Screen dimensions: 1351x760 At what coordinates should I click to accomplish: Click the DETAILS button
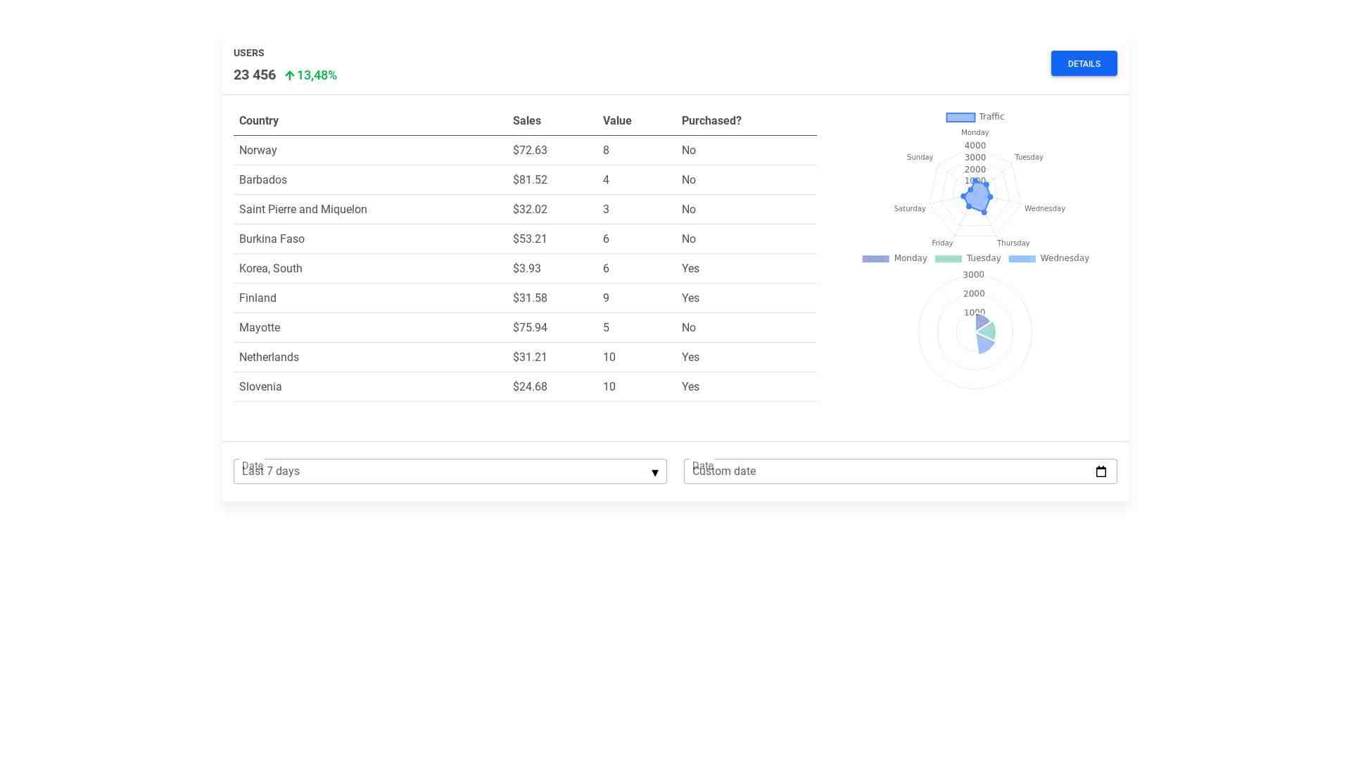click(1084, 63)
